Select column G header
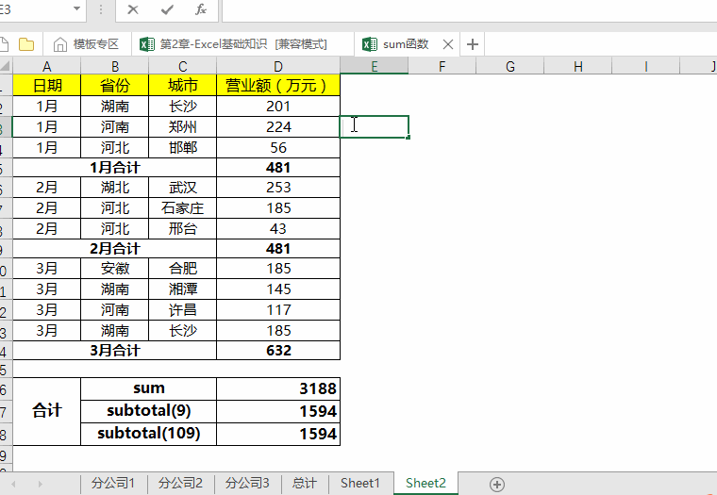 [509, 67]
